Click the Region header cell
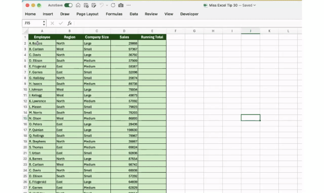Viewport: 324px width, 193px height. (x=69, y=37)
